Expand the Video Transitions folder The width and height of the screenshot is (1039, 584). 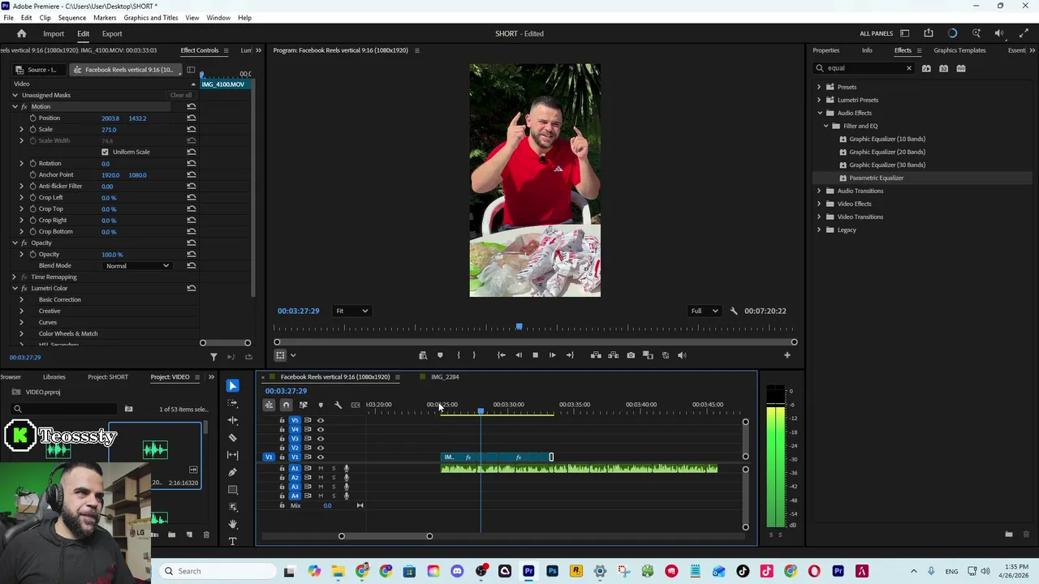819,217
